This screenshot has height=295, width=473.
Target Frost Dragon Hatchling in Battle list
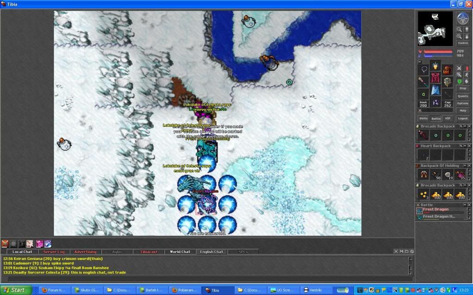click(440, 217)
